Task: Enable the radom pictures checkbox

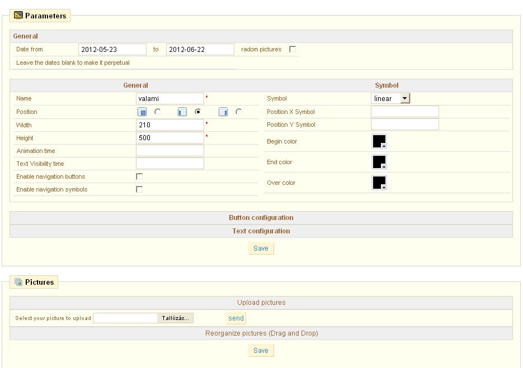Action: (x=293, y=49)
